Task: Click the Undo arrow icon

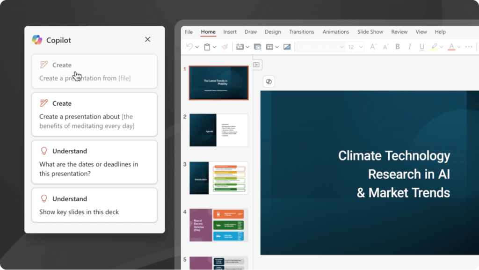Action: (x=189, y=47)
